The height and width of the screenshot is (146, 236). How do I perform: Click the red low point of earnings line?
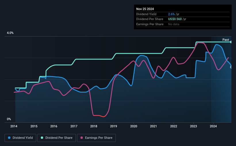(103, 116)
